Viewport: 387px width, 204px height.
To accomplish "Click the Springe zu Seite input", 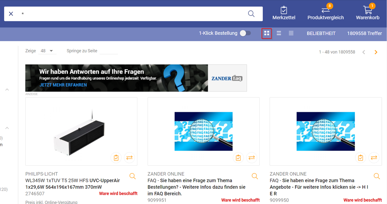I will [108, 51].
